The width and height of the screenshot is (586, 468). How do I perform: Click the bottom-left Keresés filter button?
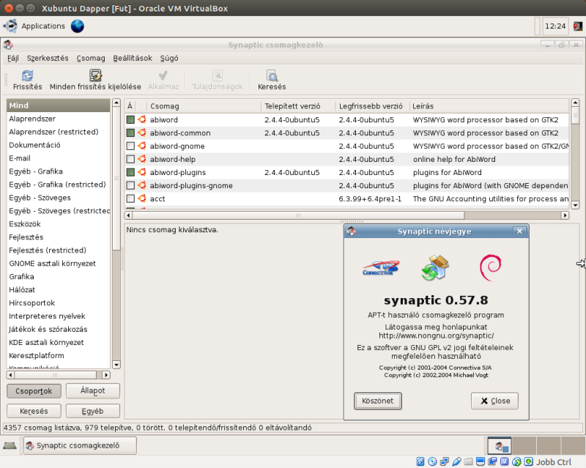tap(34, 411)
